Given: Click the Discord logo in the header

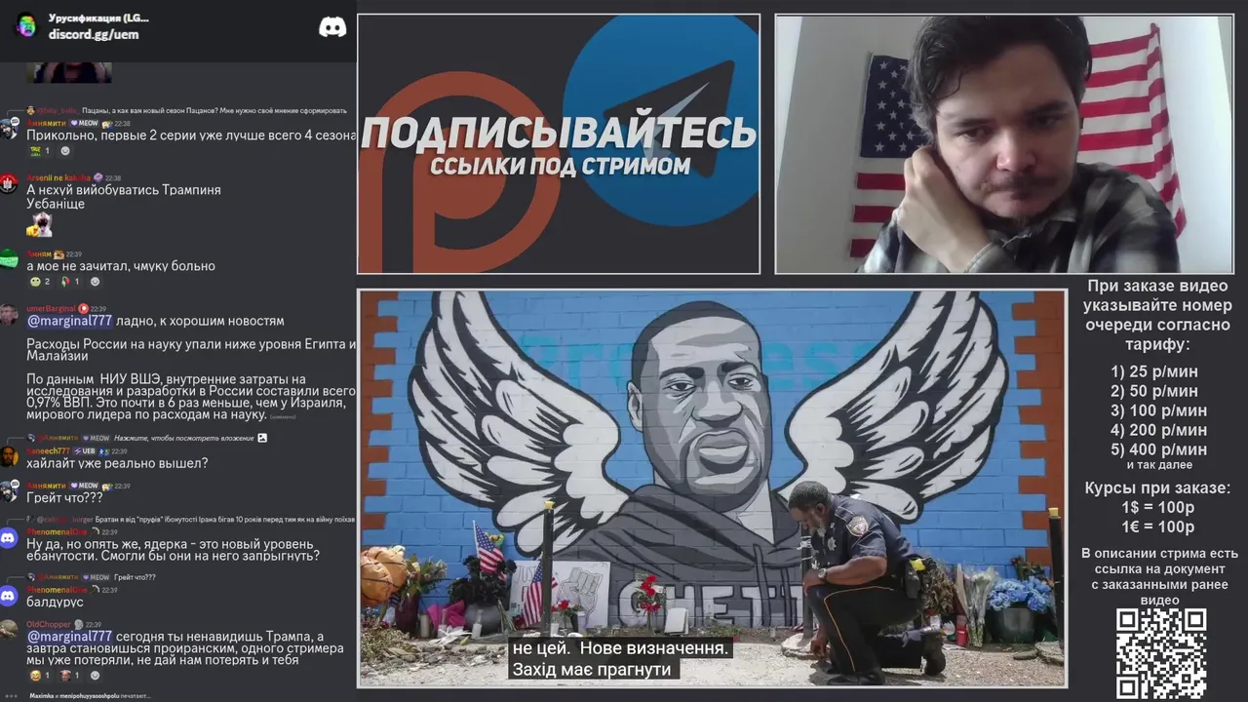Looking at the screenshot, I should click(x=332, y=26).
